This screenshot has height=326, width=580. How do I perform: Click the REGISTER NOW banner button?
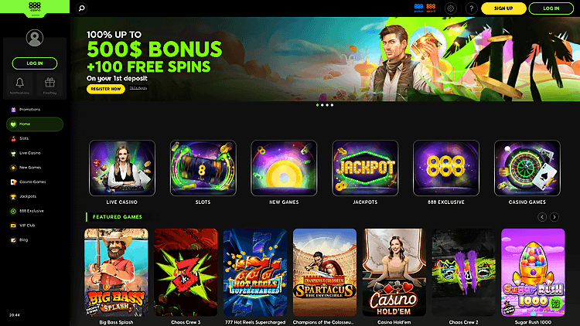coord(106,89)
